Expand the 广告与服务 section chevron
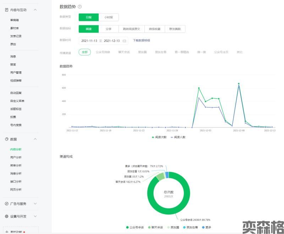284x234 pixels. coord(35,204)
